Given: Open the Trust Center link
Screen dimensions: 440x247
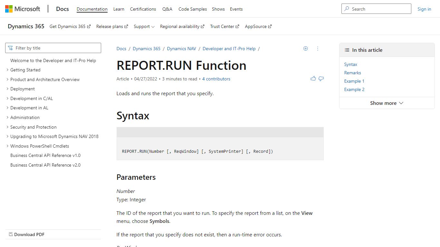Looking at the screenshot, I should [x=225, y=26].
